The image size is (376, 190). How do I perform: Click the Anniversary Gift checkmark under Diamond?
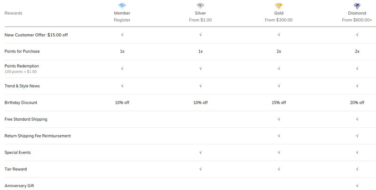tap(357, 186)
